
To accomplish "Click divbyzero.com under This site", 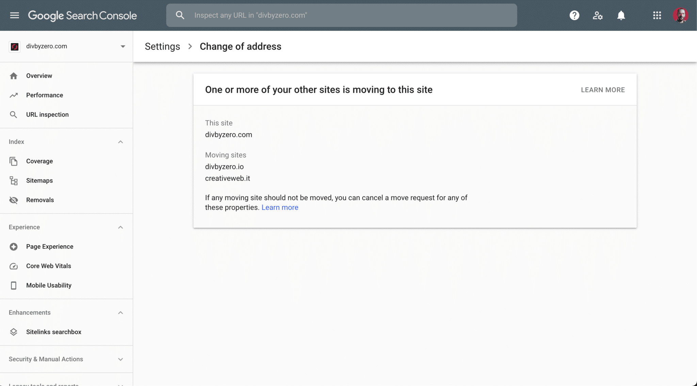I will 228,135.
